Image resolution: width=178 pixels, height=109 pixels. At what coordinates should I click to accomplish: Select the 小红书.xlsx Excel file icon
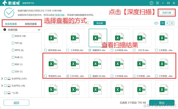[142, 38]
